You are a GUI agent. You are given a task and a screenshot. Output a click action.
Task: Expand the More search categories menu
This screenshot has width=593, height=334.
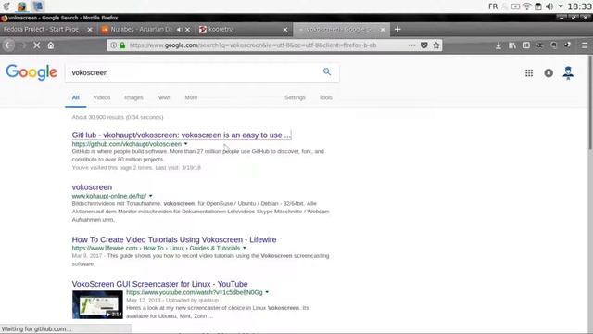pyautogui.click(x=191, y=97)
